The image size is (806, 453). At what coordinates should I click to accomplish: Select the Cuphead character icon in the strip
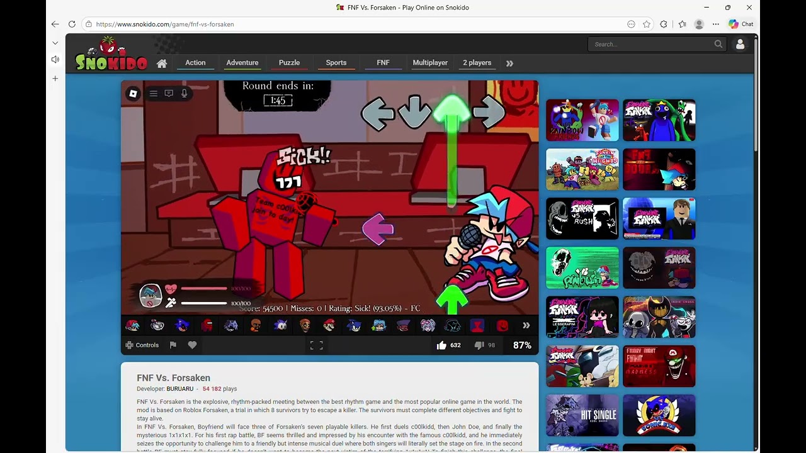coord(157,325)
